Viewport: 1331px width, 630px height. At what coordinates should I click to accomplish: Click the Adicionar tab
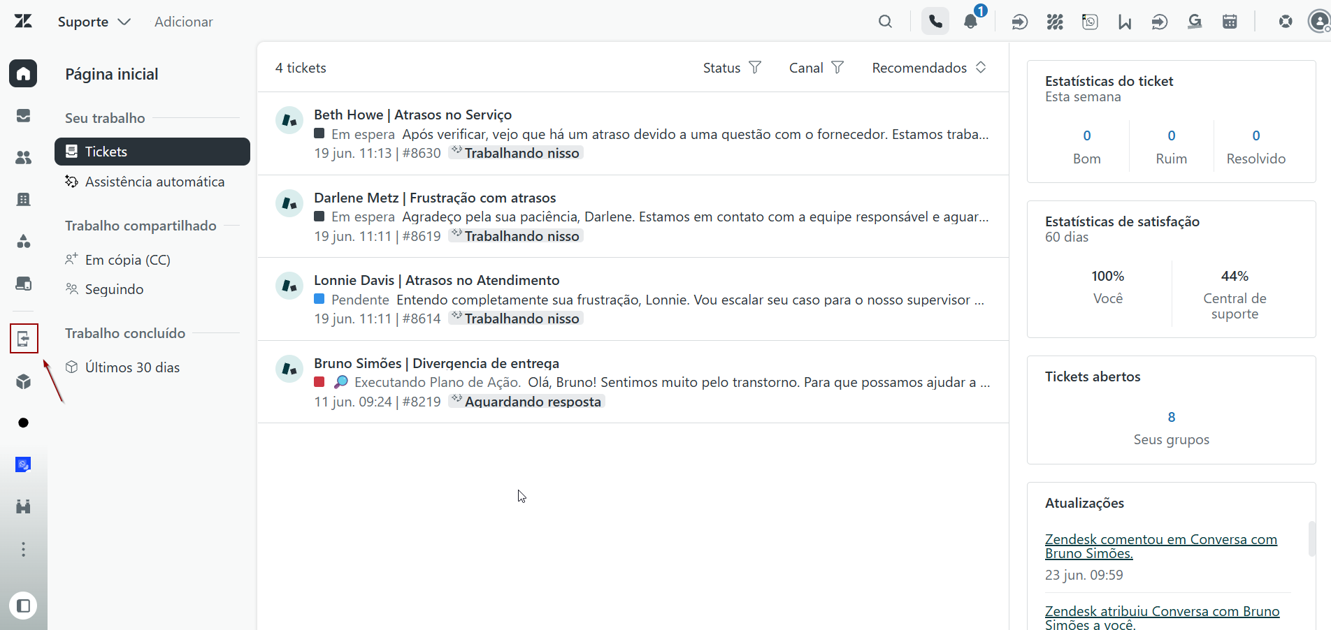point(184,22)
